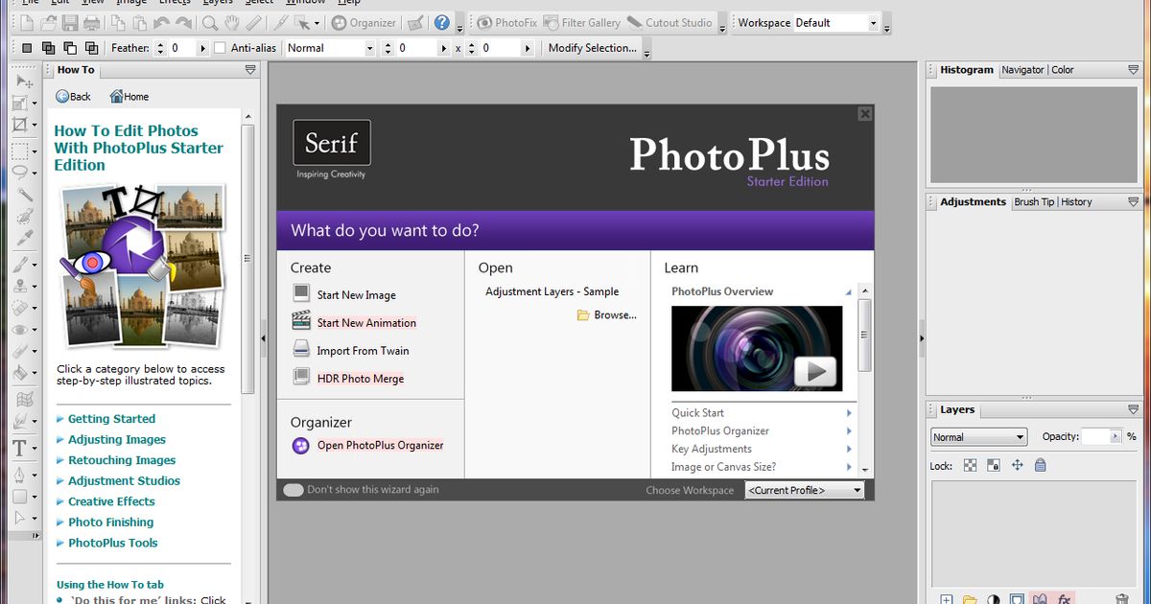
Task: Click the fx layer effects icon
Action: (1064, 599)
